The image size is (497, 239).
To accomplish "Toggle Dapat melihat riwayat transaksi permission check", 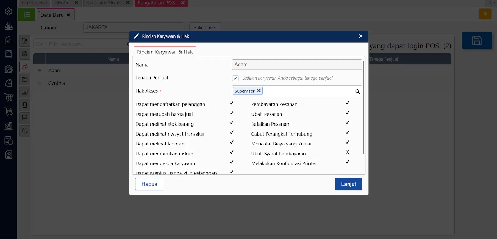I will coord(232,132).
